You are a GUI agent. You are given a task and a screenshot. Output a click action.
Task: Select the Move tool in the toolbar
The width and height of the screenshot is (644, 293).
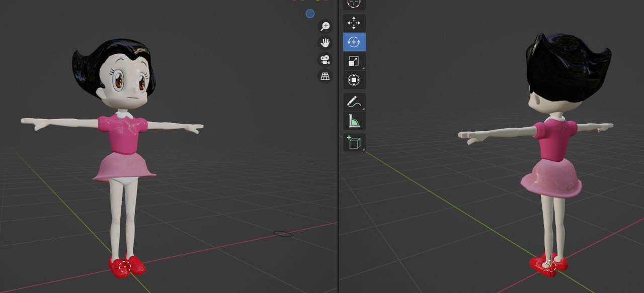pyautogui.click(x=354, y=23)
